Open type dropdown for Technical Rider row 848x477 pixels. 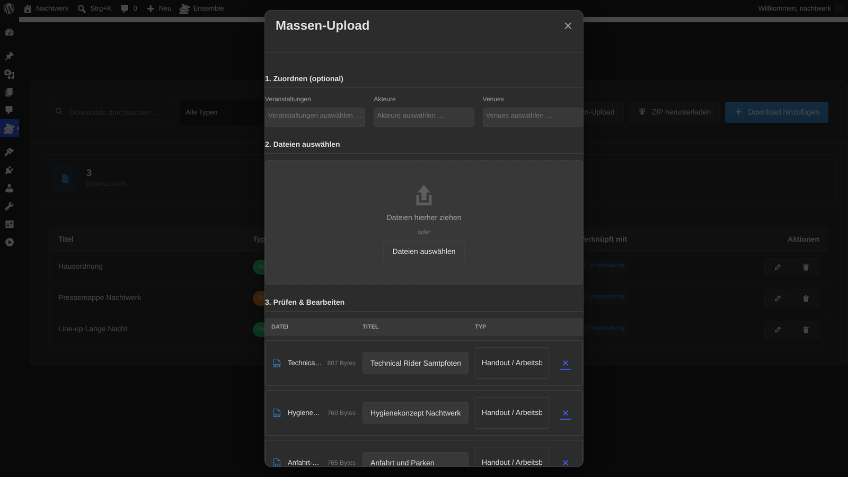pos(512,363)
